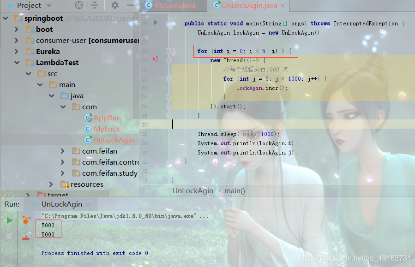Collapse the main method fold marker
Image resolution: width=415 pixels, height=267 pixels.
[x=168, y=23]
